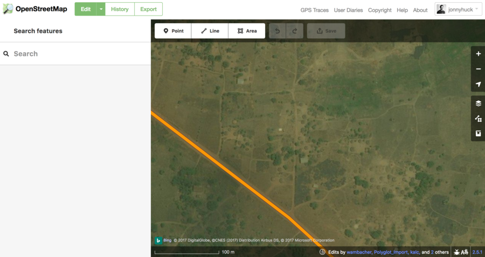Open the Map Data panel icon
Image resolution: width=485 pixels, height=257 pixels.
(478, 119)
